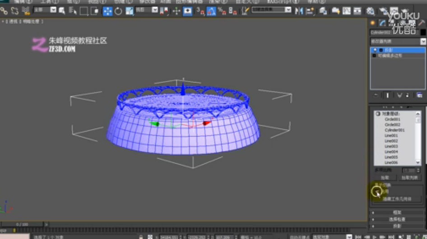The image size is (427, 239).
Task: Expand the bottom 投影 rollout
Action: coord(397,226)
